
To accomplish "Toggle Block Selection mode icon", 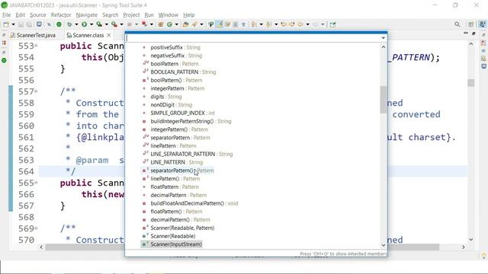I will 236,24.
